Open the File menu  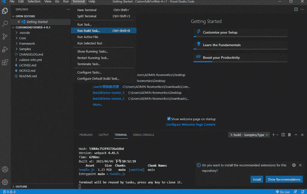[x=12, y=2]
